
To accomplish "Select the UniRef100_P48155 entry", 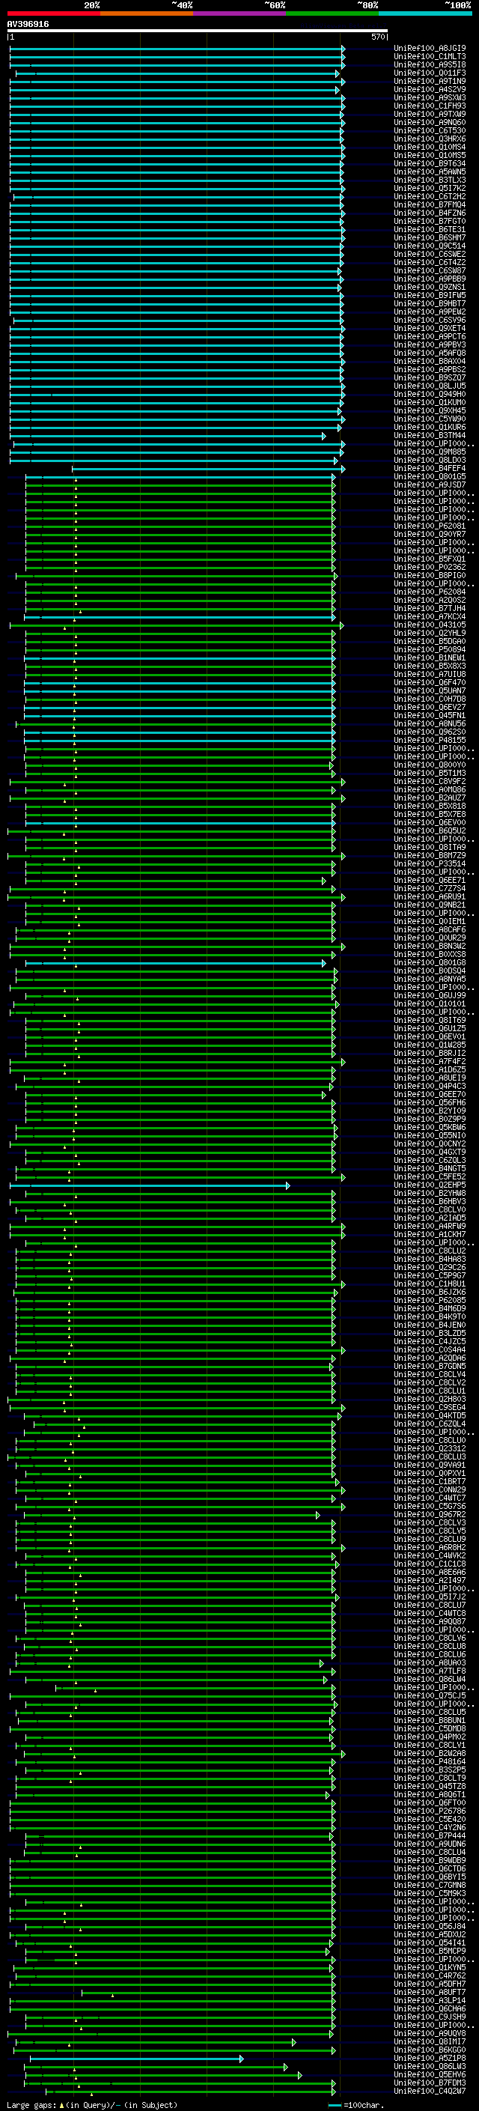I will (430, 740).
